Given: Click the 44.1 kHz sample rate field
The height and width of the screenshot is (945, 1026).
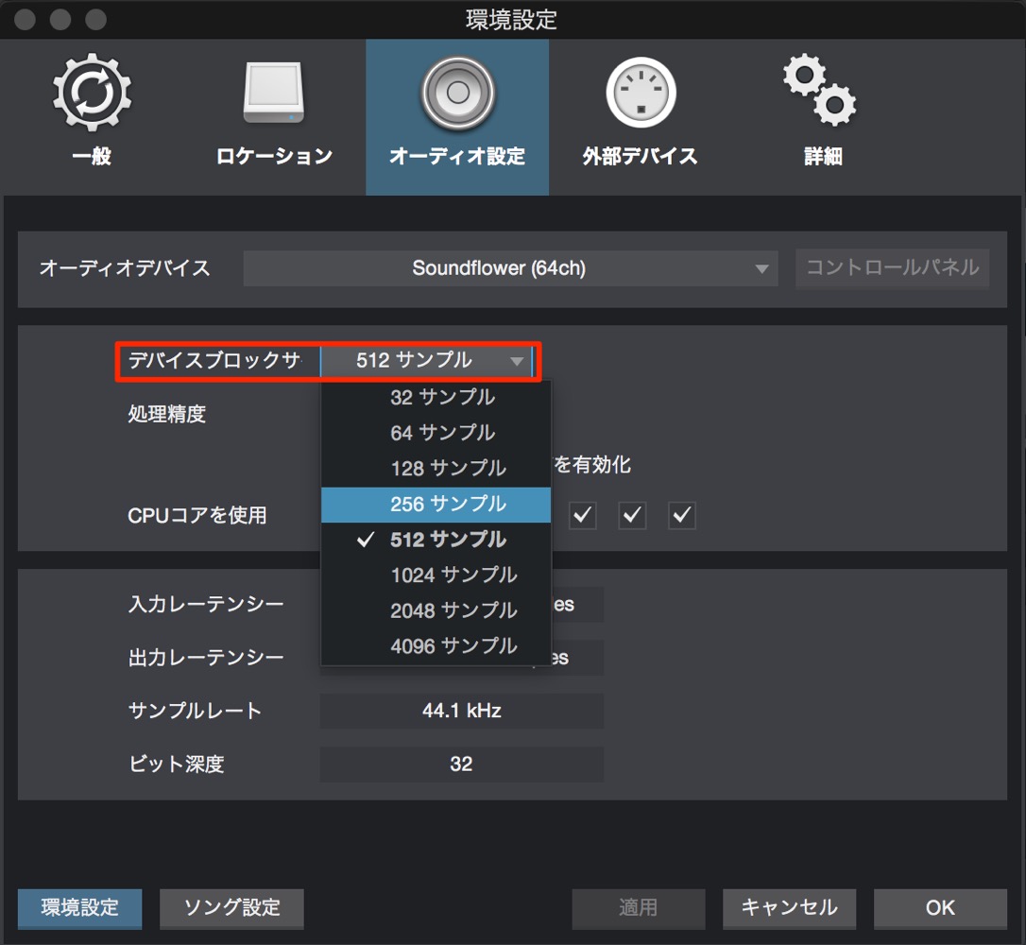Looking at the screenshot, I should click(461, 711).
